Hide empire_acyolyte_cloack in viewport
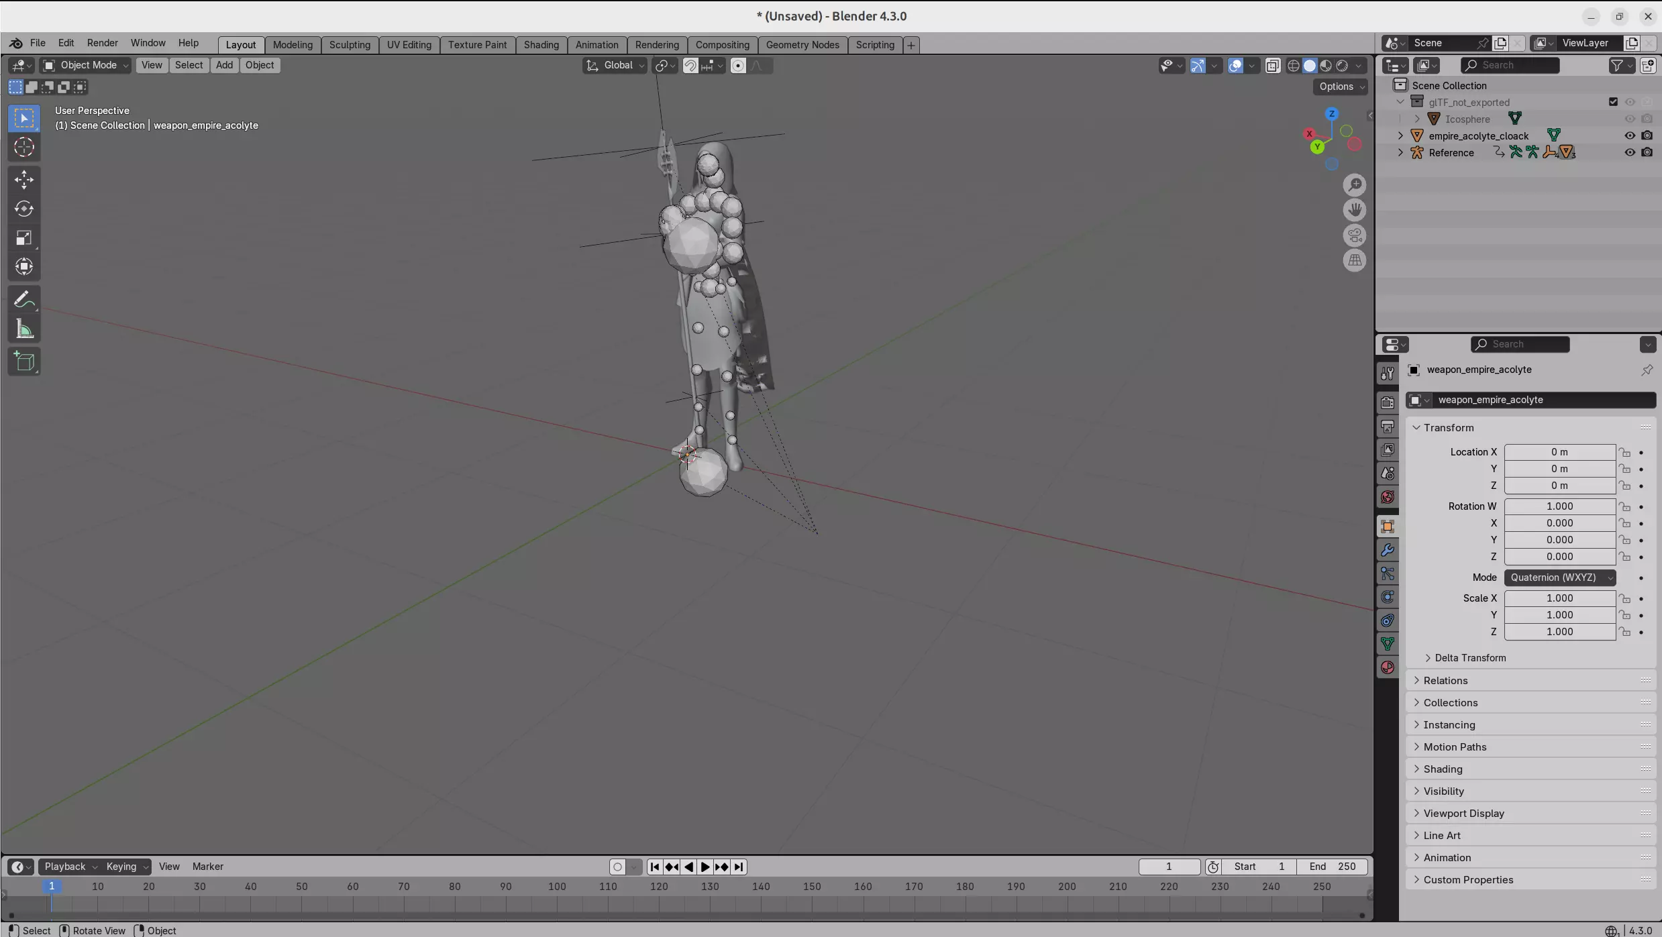 click(1629, 135)
